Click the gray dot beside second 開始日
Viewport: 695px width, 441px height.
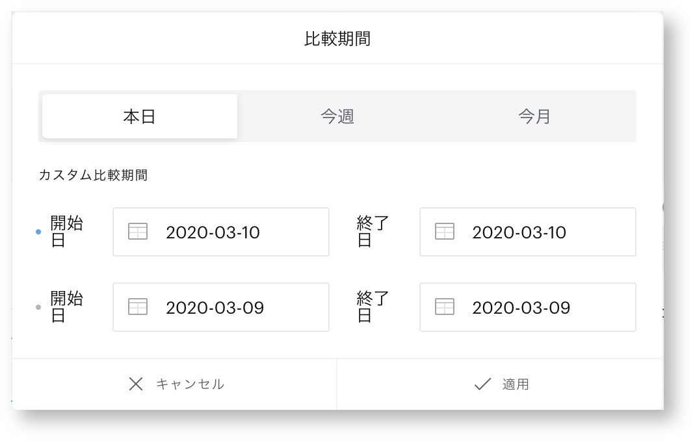click(x=38, y=307)
